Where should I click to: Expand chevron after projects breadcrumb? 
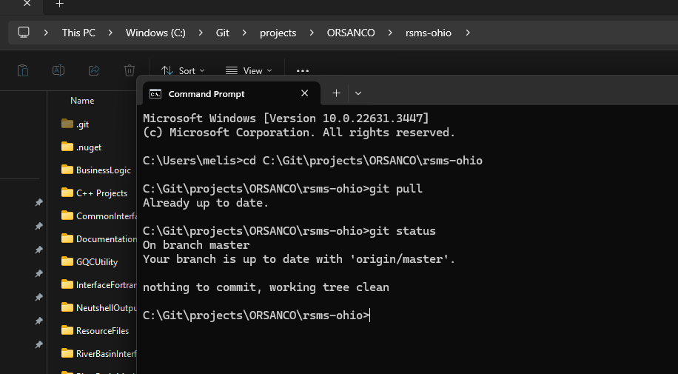tap(312, 33)
